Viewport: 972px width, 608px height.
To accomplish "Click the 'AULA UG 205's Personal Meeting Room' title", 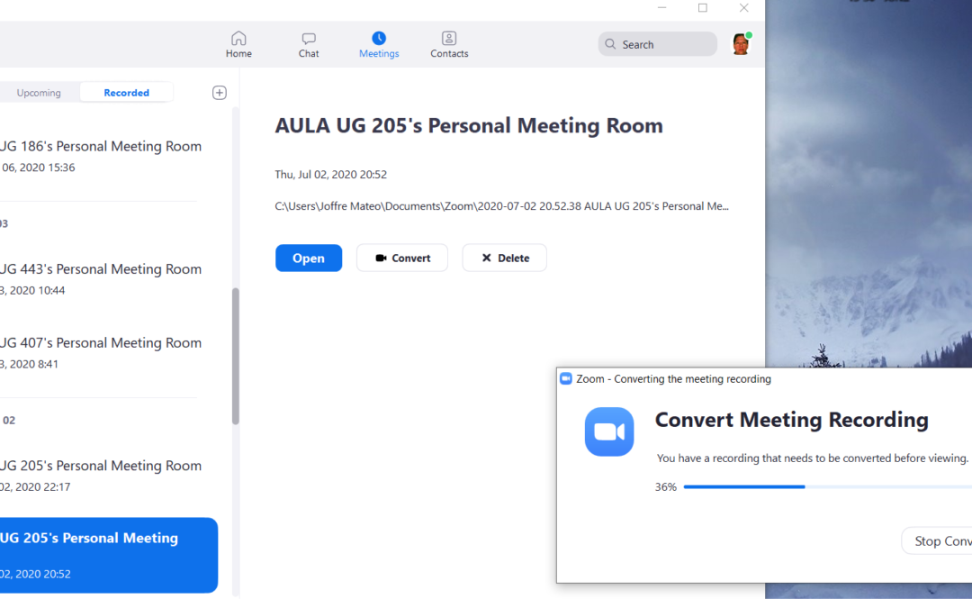I will [x=469, y=125].
